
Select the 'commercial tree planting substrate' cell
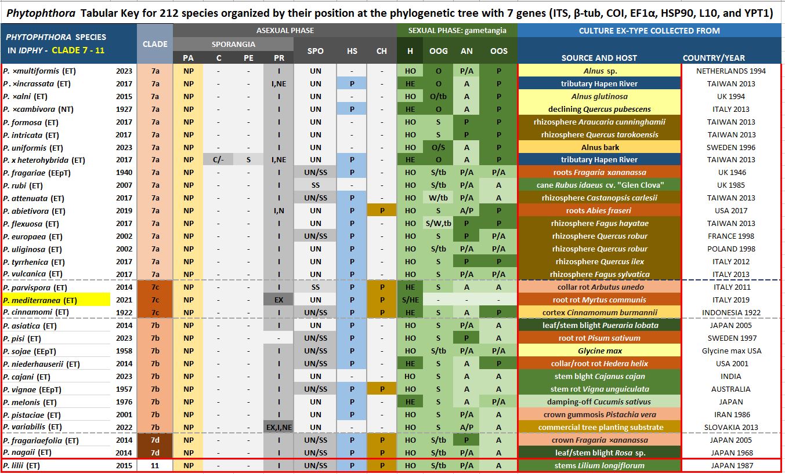point(599,428)
